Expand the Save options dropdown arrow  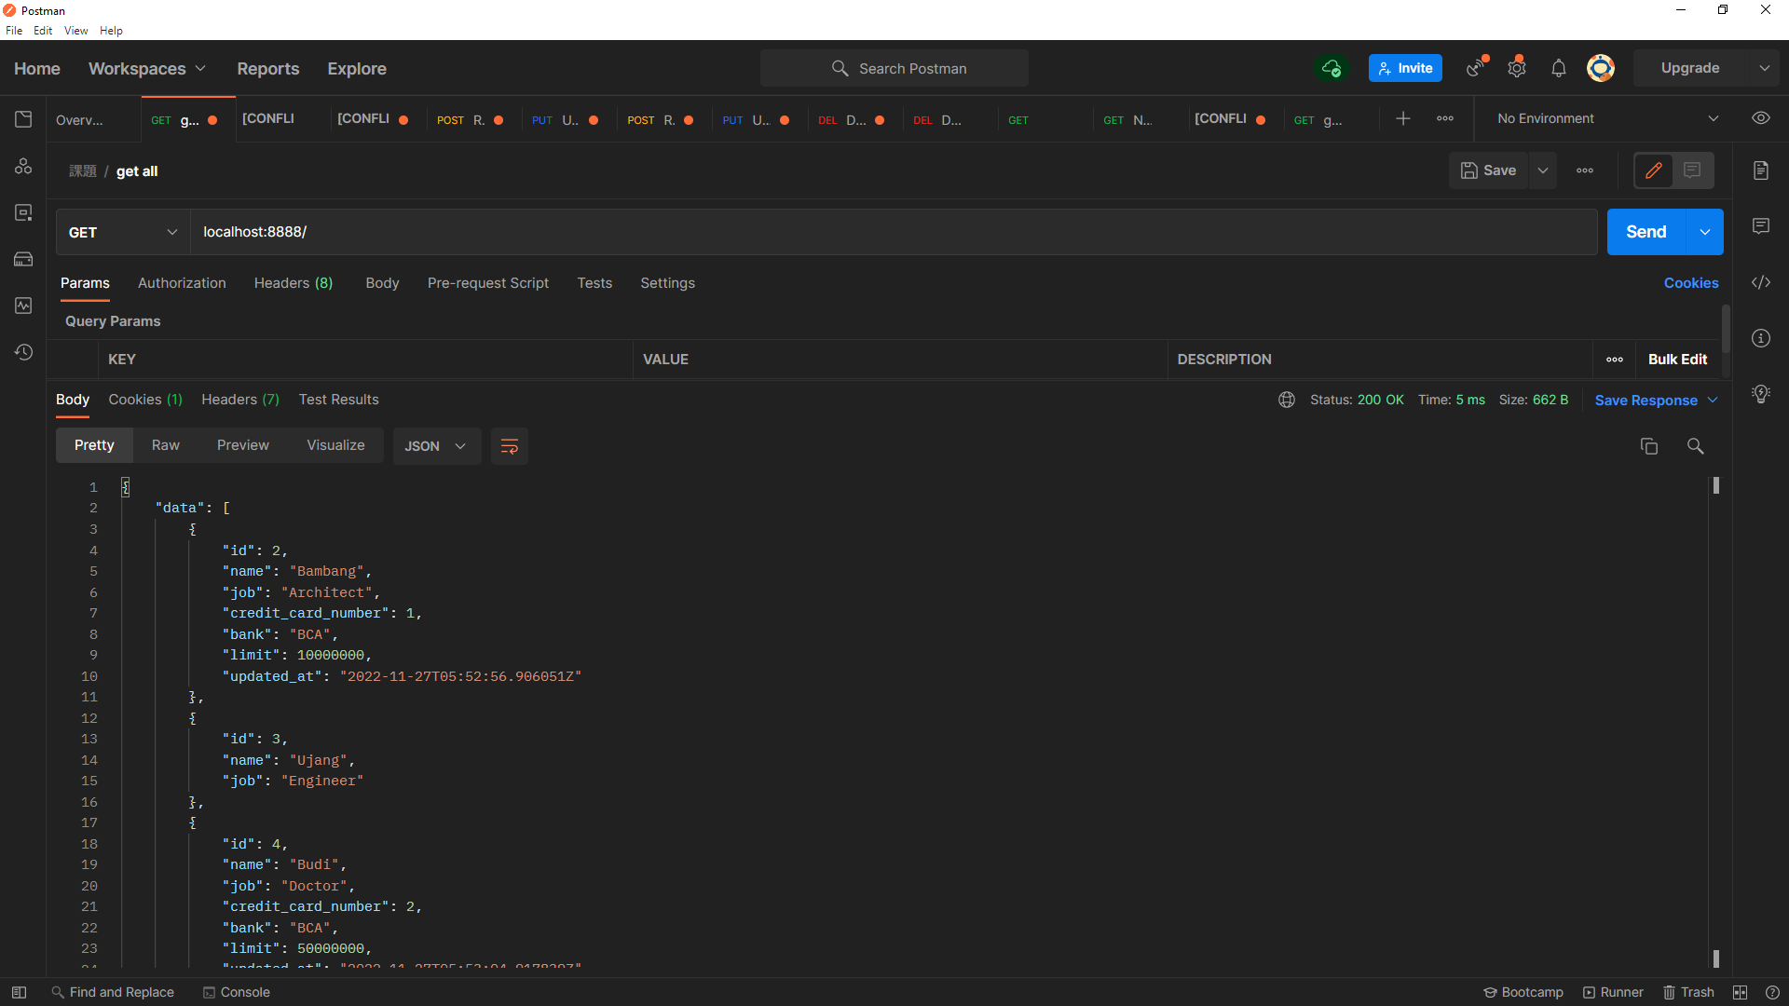tap(1543, 170)
